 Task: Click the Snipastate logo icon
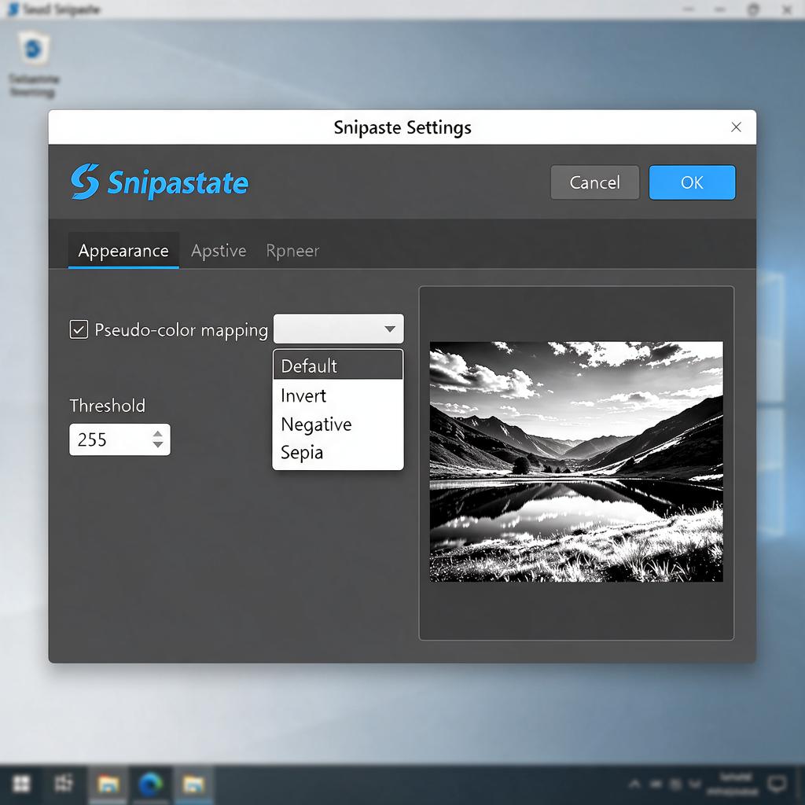[x=85, y=182]
